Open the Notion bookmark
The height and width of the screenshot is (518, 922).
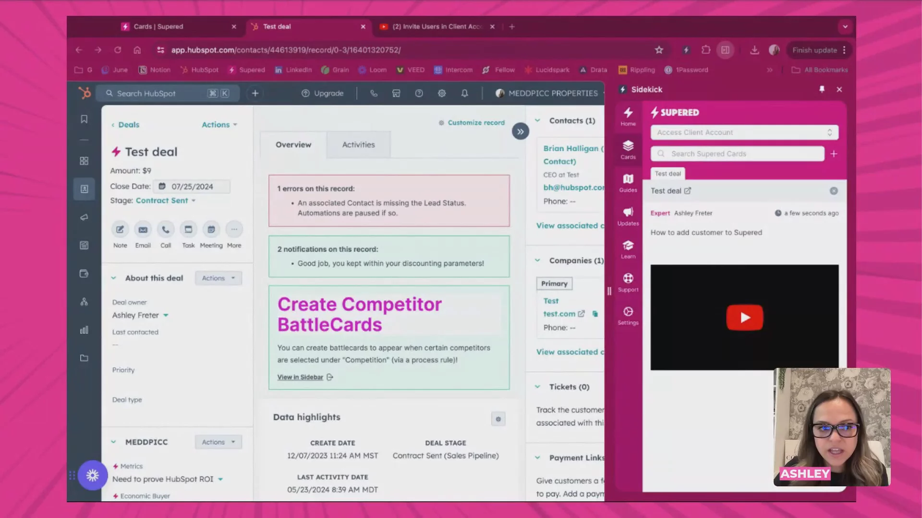(x=154, y=70)
